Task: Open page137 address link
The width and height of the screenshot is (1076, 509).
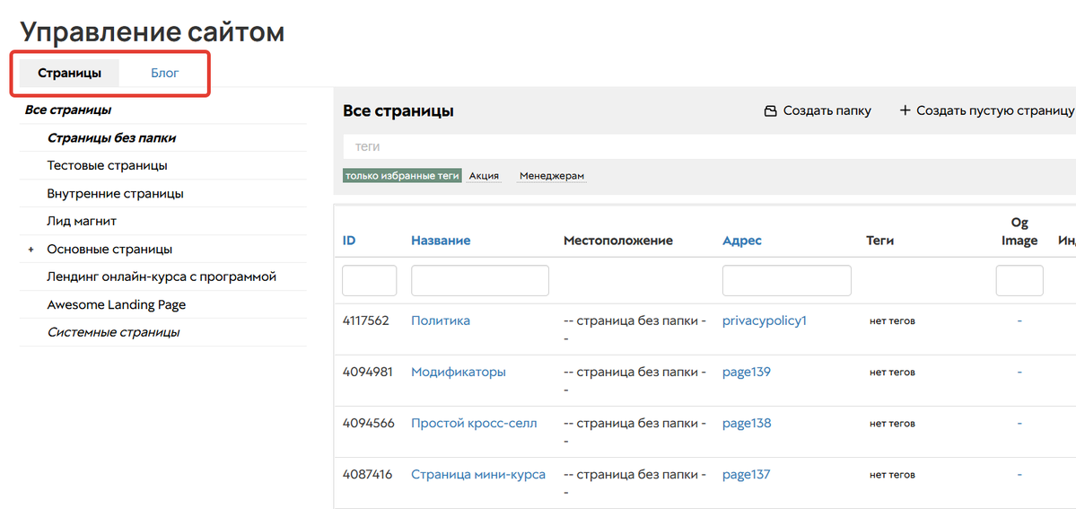Action: [x=747, y=475]
